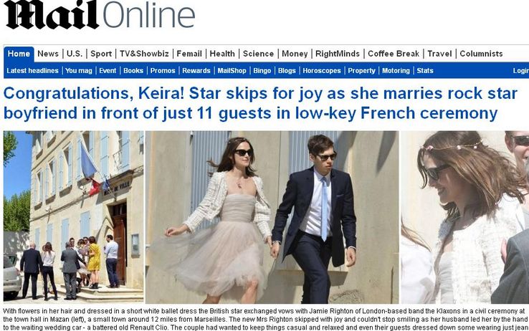Visit the Coffee Break section
Screen dimensions: 529x331
tap(394, 54)
